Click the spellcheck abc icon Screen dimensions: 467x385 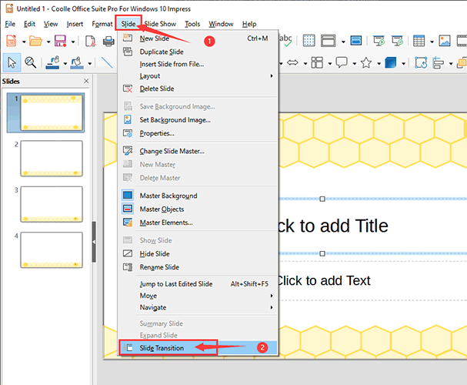(285, 40)
